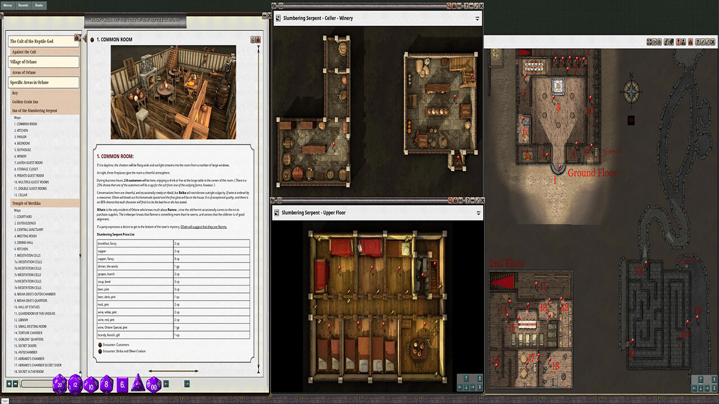Click the down pan arrow on the Upper Floor map
Image resolution: width=719 pixels, height=404 pixels.
click(466, 387)
